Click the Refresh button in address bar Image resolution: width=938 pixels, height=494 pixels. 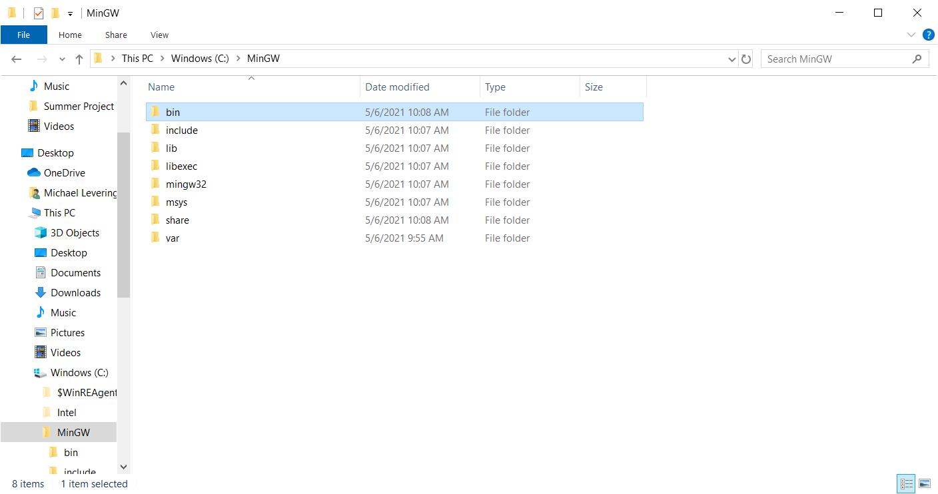coord(746,59)
